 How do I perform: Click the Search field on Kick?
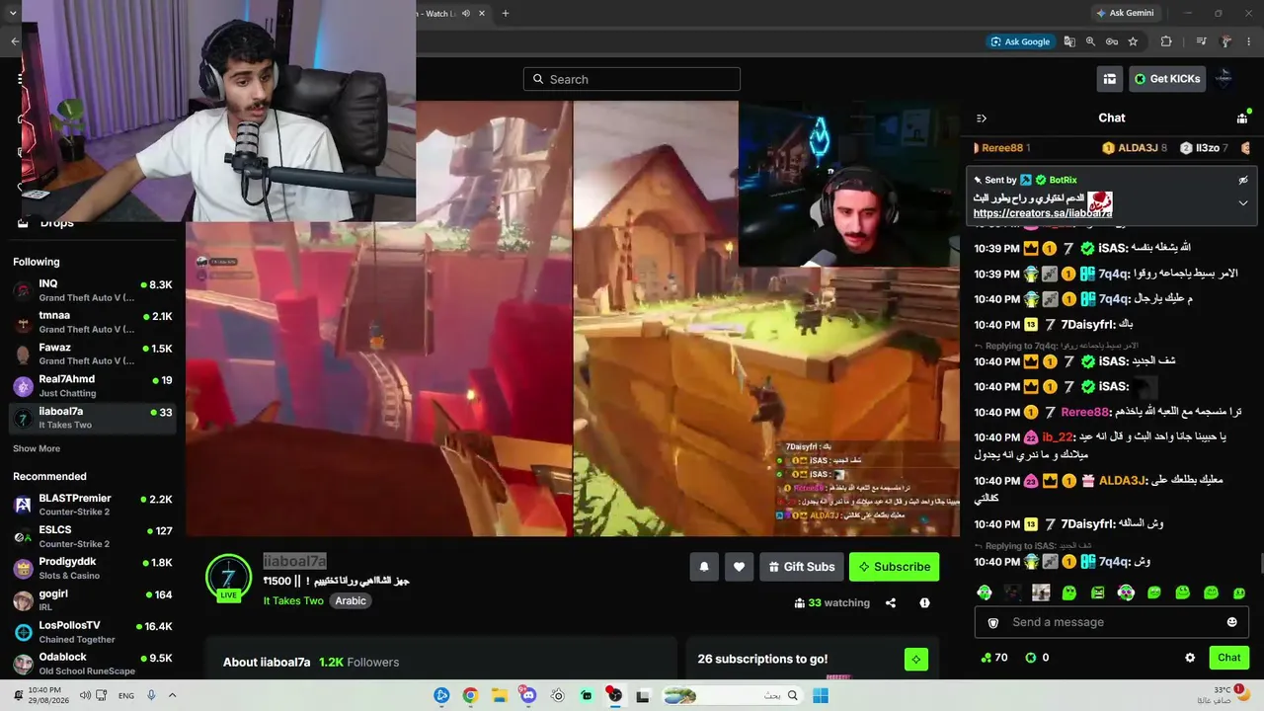pos(632,79)
